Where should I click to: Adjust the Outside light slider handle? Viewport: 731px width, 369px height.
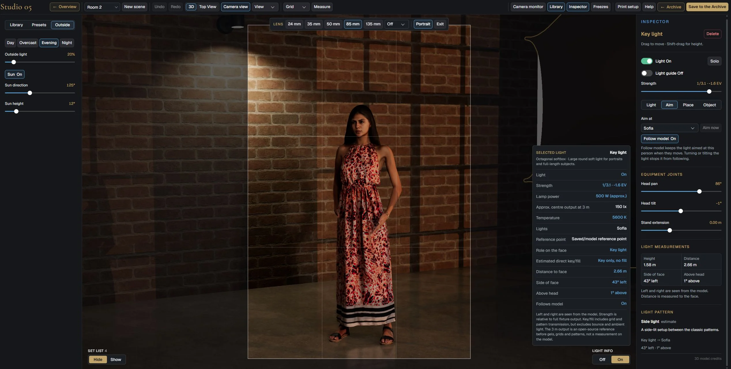coord(14,62)
